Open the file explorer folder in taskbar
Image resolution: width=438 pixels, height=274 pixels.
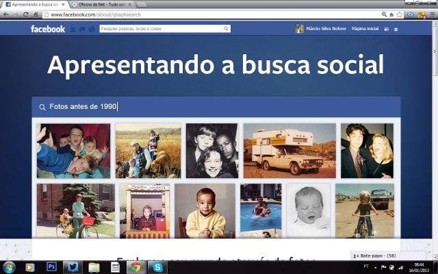coord(94,267)
